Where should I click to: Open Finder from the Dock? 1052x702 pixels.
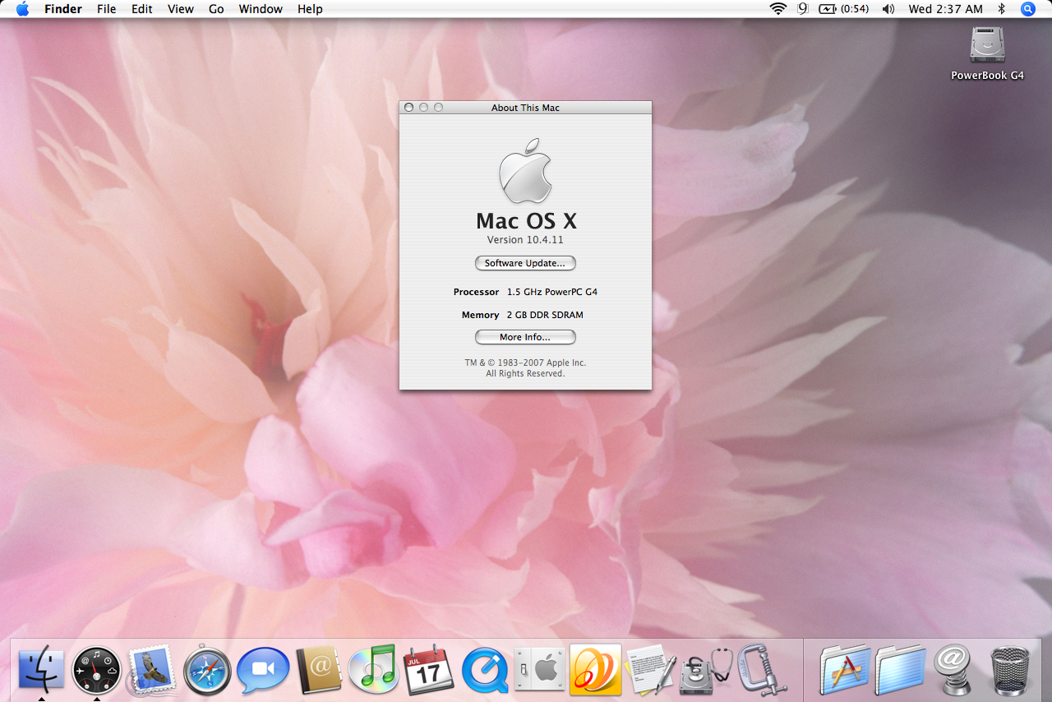click(x=41, y=669)
